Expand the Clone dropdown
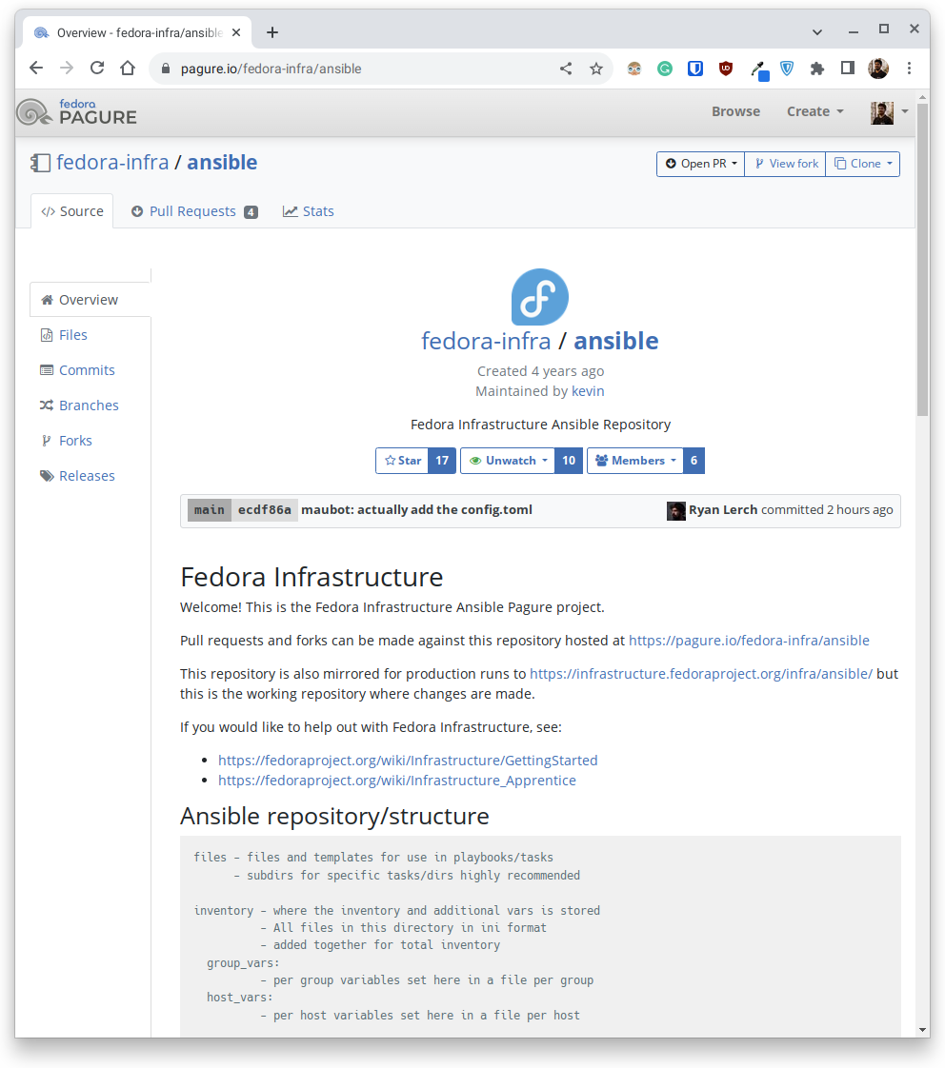 point(862,164)
